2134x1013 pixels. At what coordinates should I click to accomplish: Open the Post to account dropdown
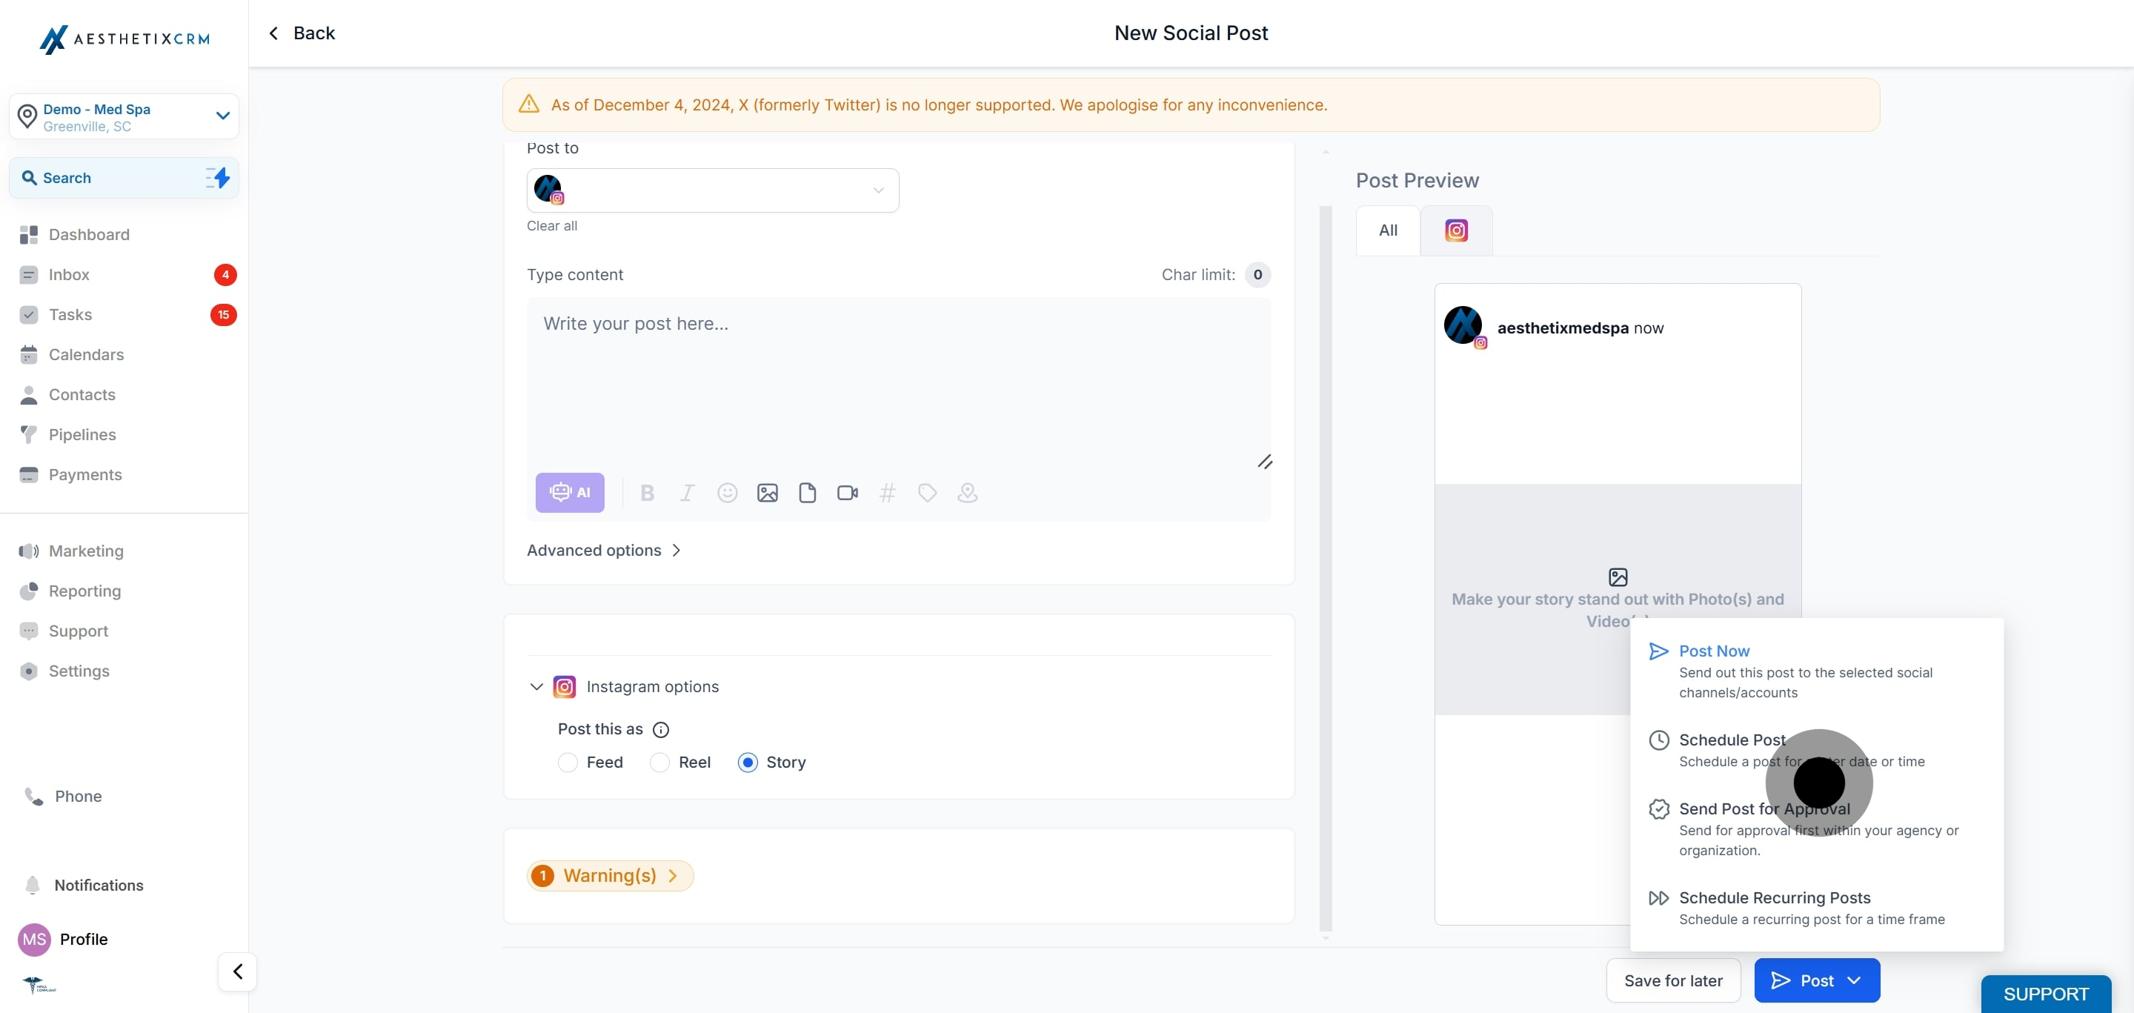(x=712, y=190)
